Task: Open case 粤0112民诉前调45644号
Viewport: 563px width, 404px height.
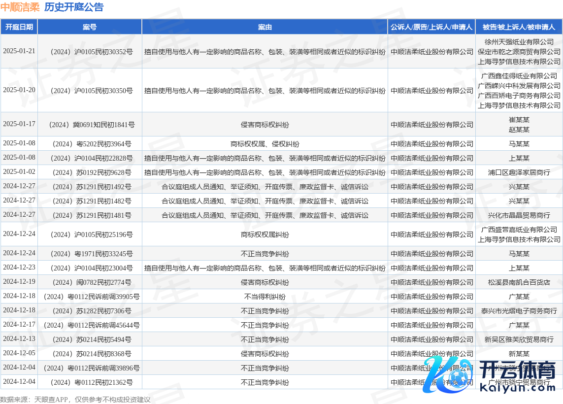Action: [90, 325]
